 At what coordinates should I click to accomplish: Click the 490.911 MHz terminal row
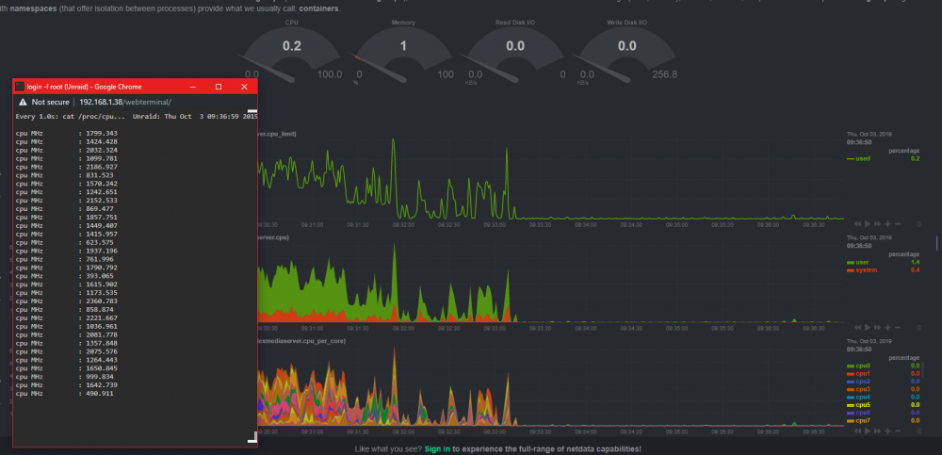point(67,393)
